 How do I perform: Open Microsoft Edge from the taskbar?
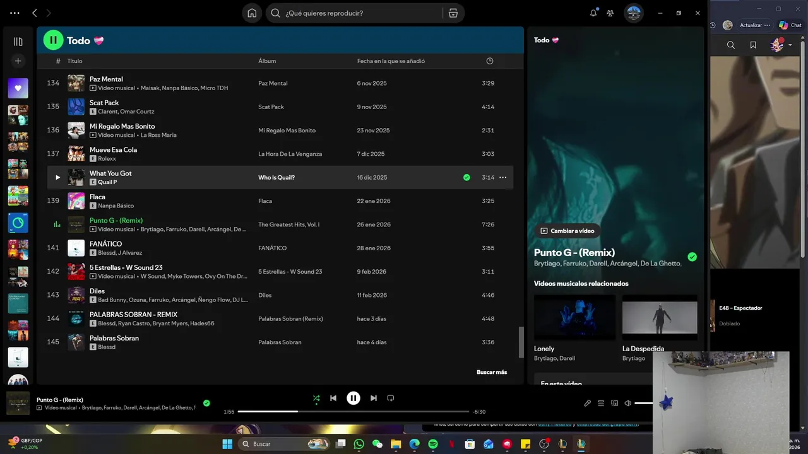[414, 444]
